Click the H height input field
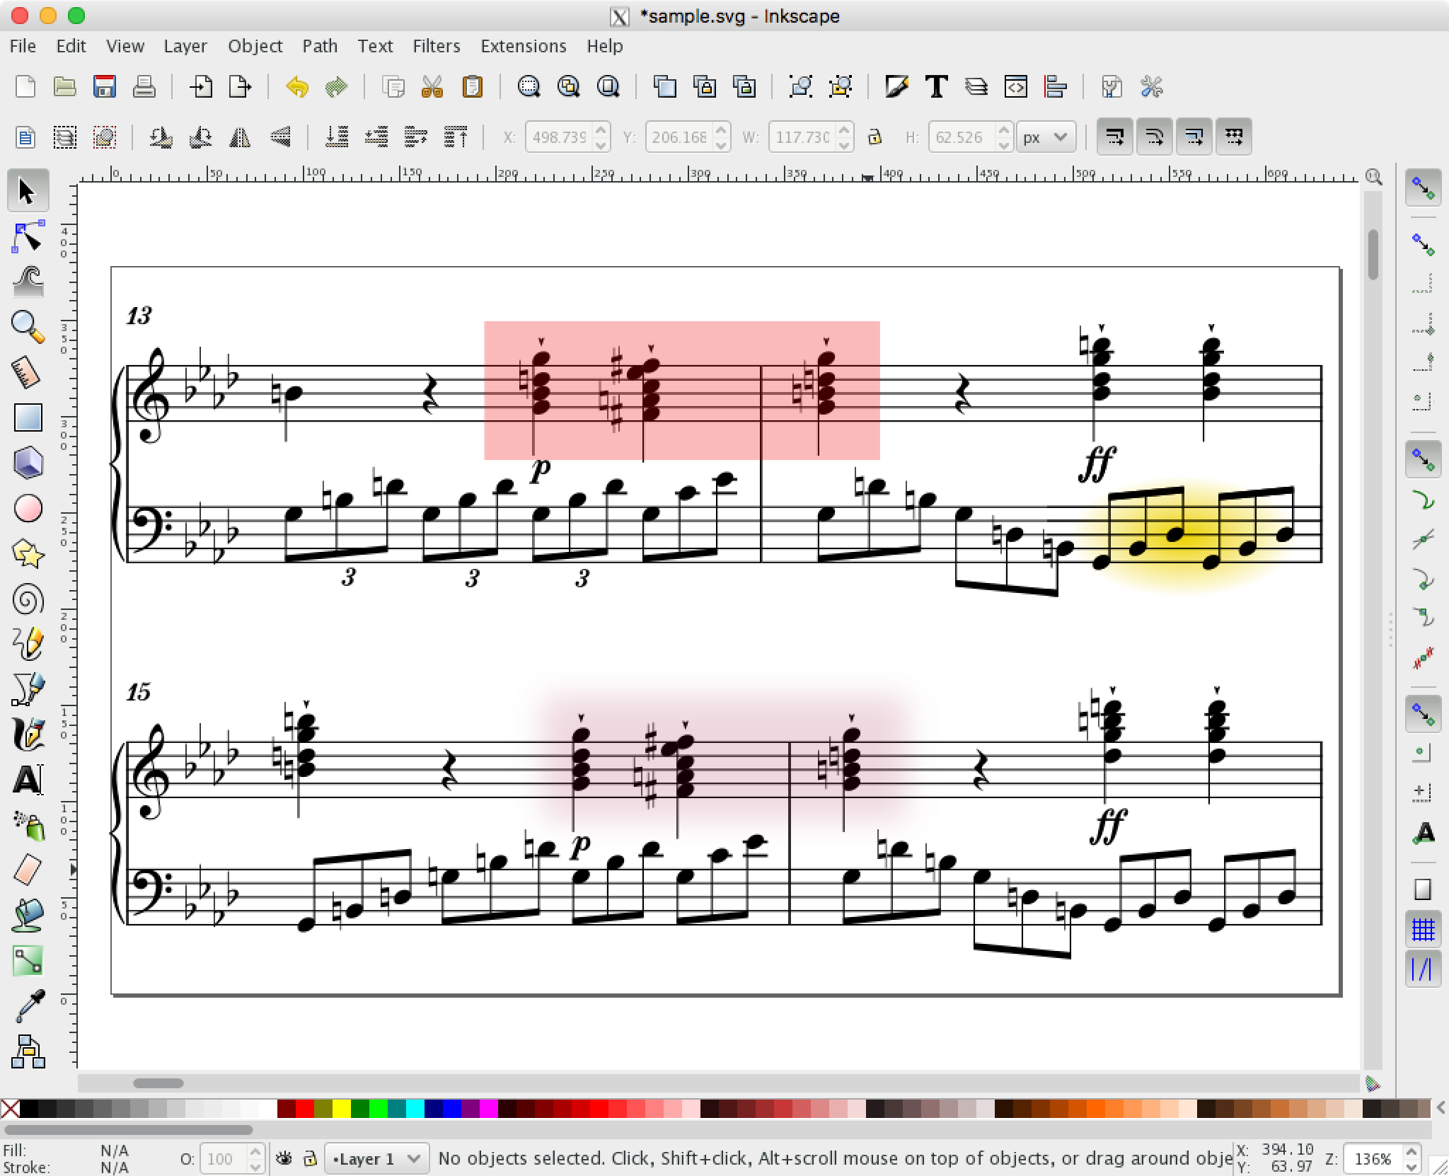 [962, 137]
